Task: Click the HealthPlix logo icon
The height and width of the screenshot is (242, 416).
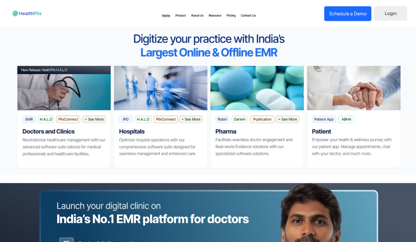Action: coord(15,14)
